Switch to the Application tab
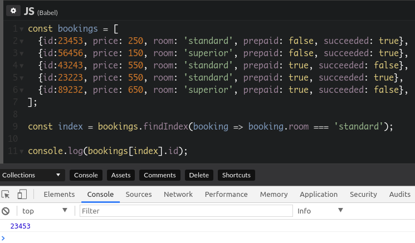Screen dimensions: 415x243 319,195
